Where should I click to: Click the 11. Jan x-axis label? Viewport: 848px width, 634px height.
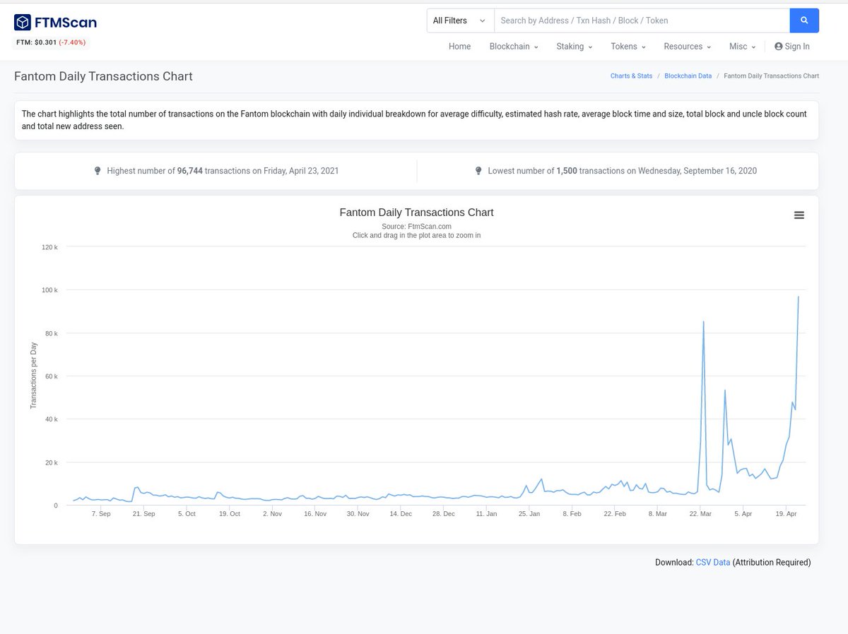coord(486,514)
